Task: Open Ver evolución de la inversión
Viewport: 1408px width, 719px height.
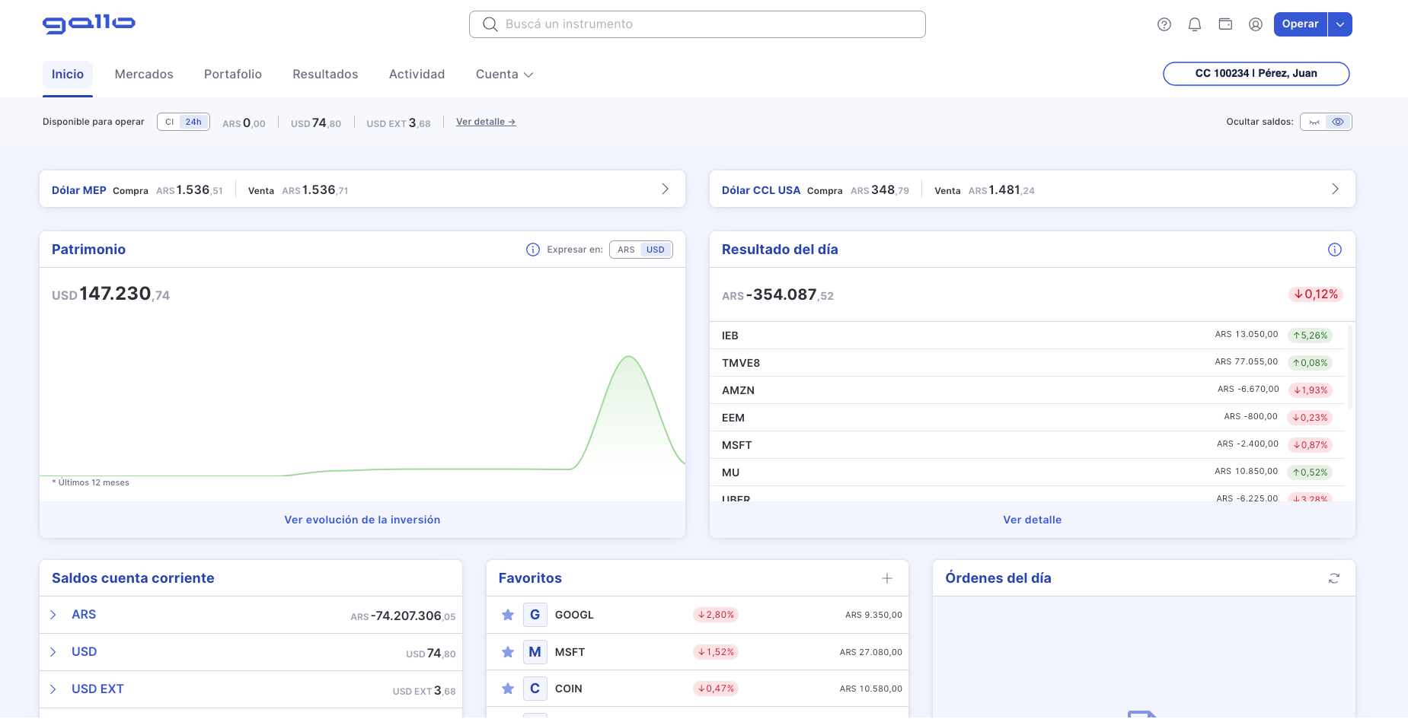Action: point(362,520)
